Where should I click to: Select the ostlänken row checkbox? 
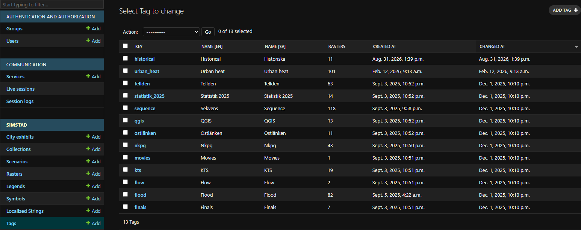(126, 133)
